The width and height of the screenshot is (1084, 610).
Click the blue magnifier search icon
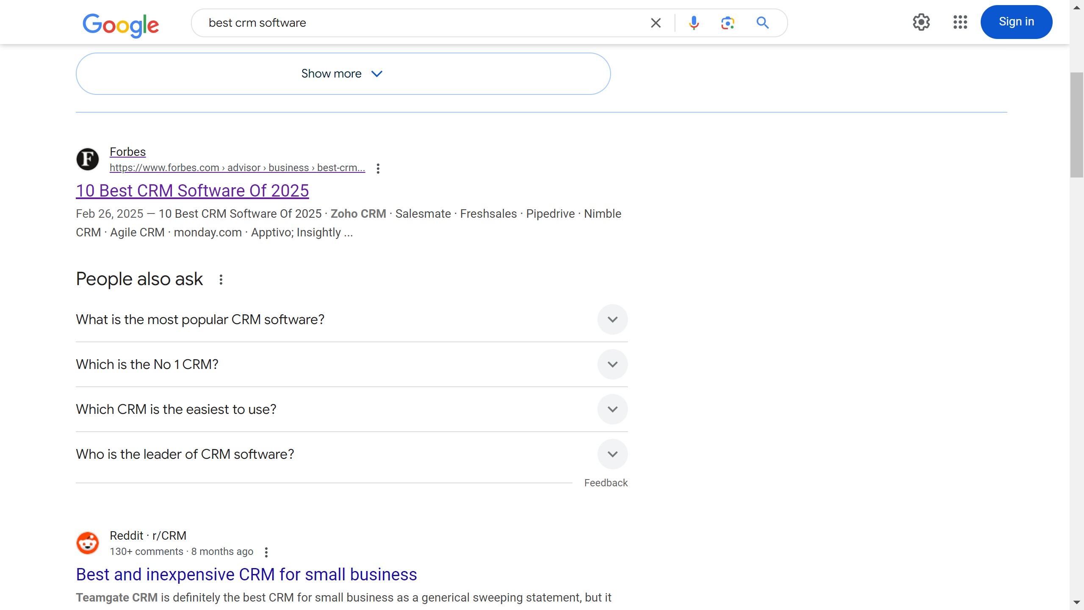(763, 23)
